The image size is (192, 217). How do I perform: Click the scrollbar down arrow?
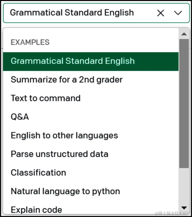point(184,208)
